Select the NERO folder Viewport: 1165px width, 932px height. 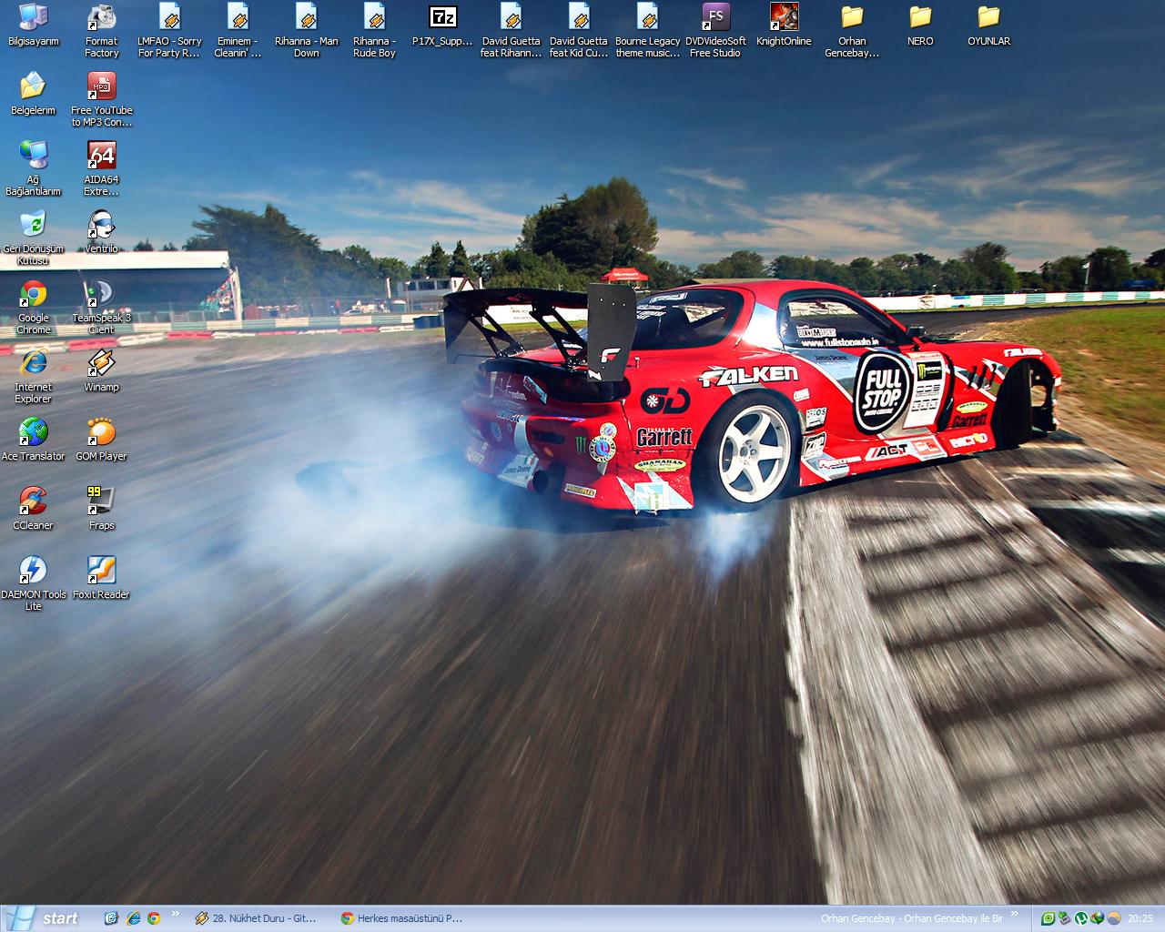tap(920, 25)
